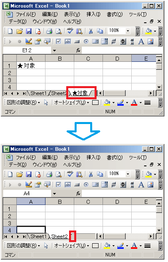Click the Cut scissors icon in lower window

pyautogui.click(x=91, y=174)
